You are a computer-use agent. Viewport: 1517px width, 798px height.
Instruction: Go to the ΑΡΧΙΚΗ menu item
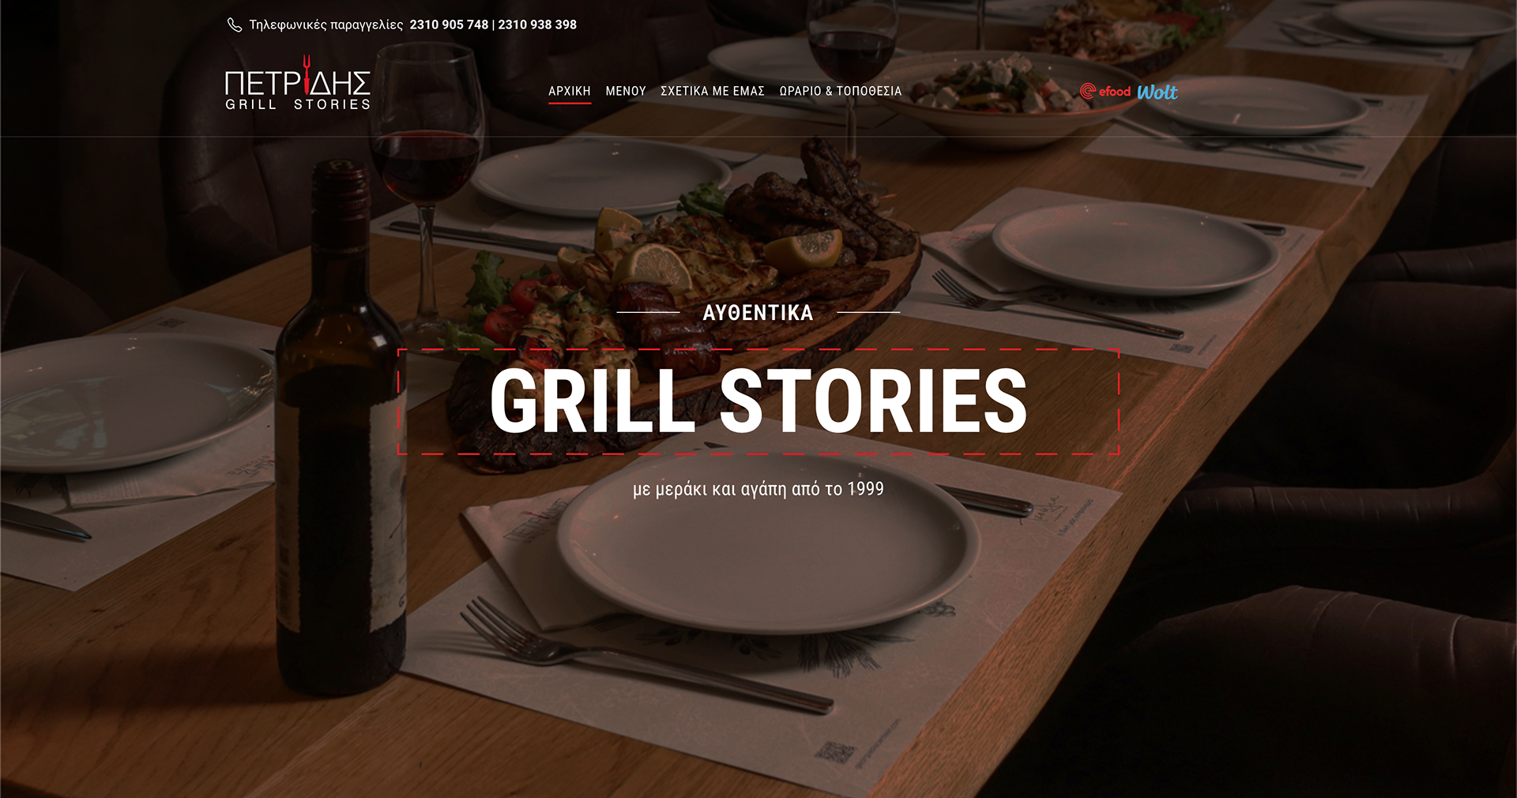(570, 91)
